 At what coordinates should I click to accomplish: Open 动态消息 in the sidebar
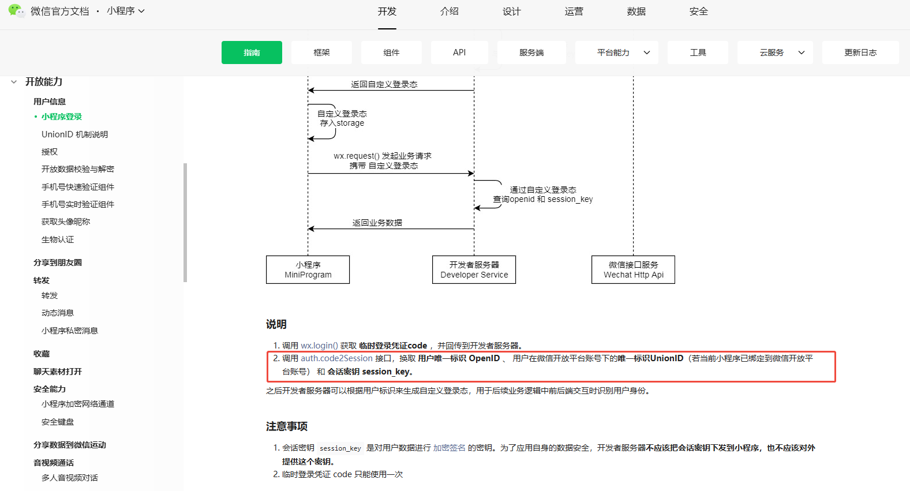(x=58, y=313)
